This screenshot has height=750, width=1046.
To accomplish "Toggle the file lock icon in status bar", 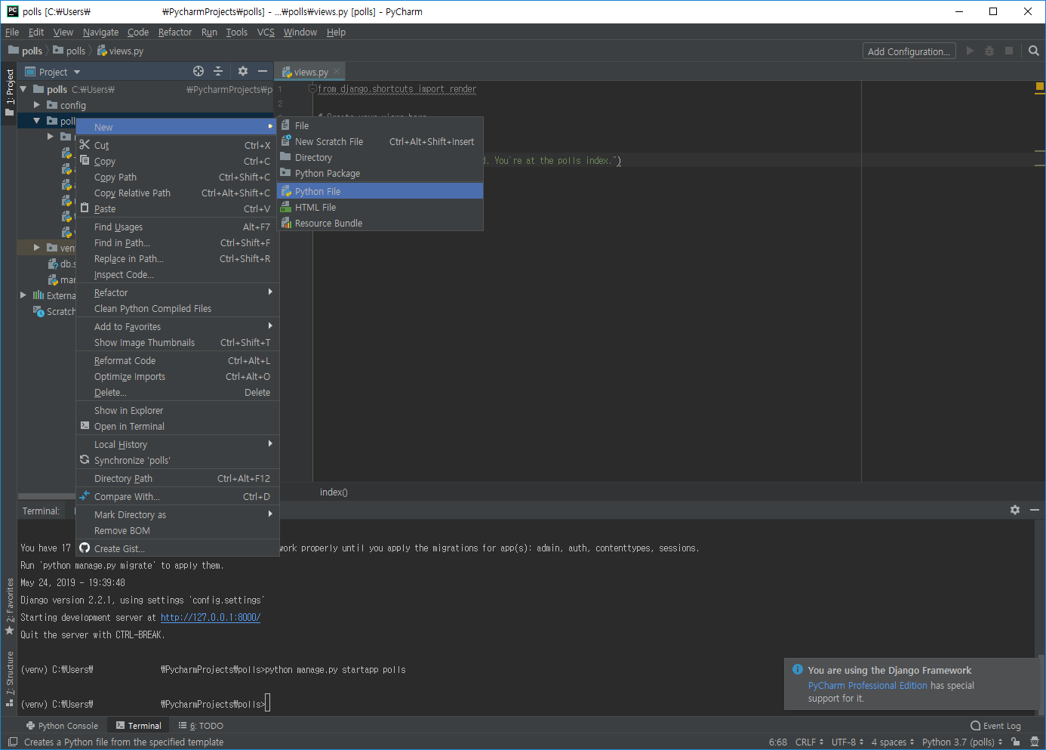I will (1016, 742).
